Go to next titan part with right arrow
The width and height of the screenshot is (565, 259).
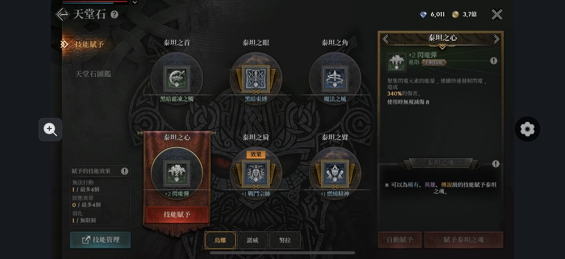click(x=497, y=39)
